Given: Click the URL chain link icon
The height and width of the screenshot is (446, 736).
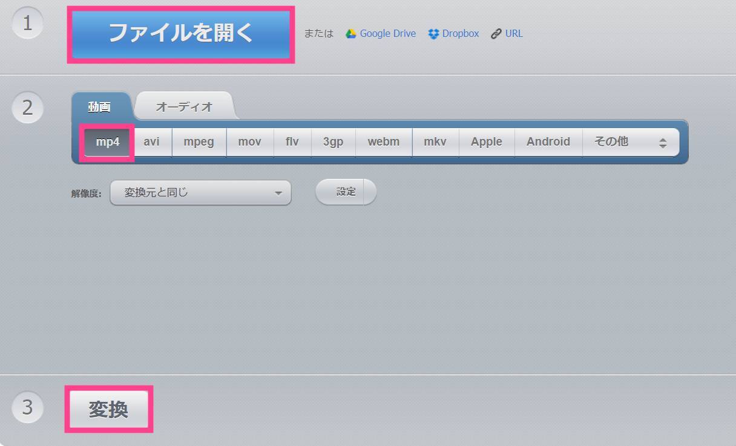Looking at the screenshot, I should (496, 34).
